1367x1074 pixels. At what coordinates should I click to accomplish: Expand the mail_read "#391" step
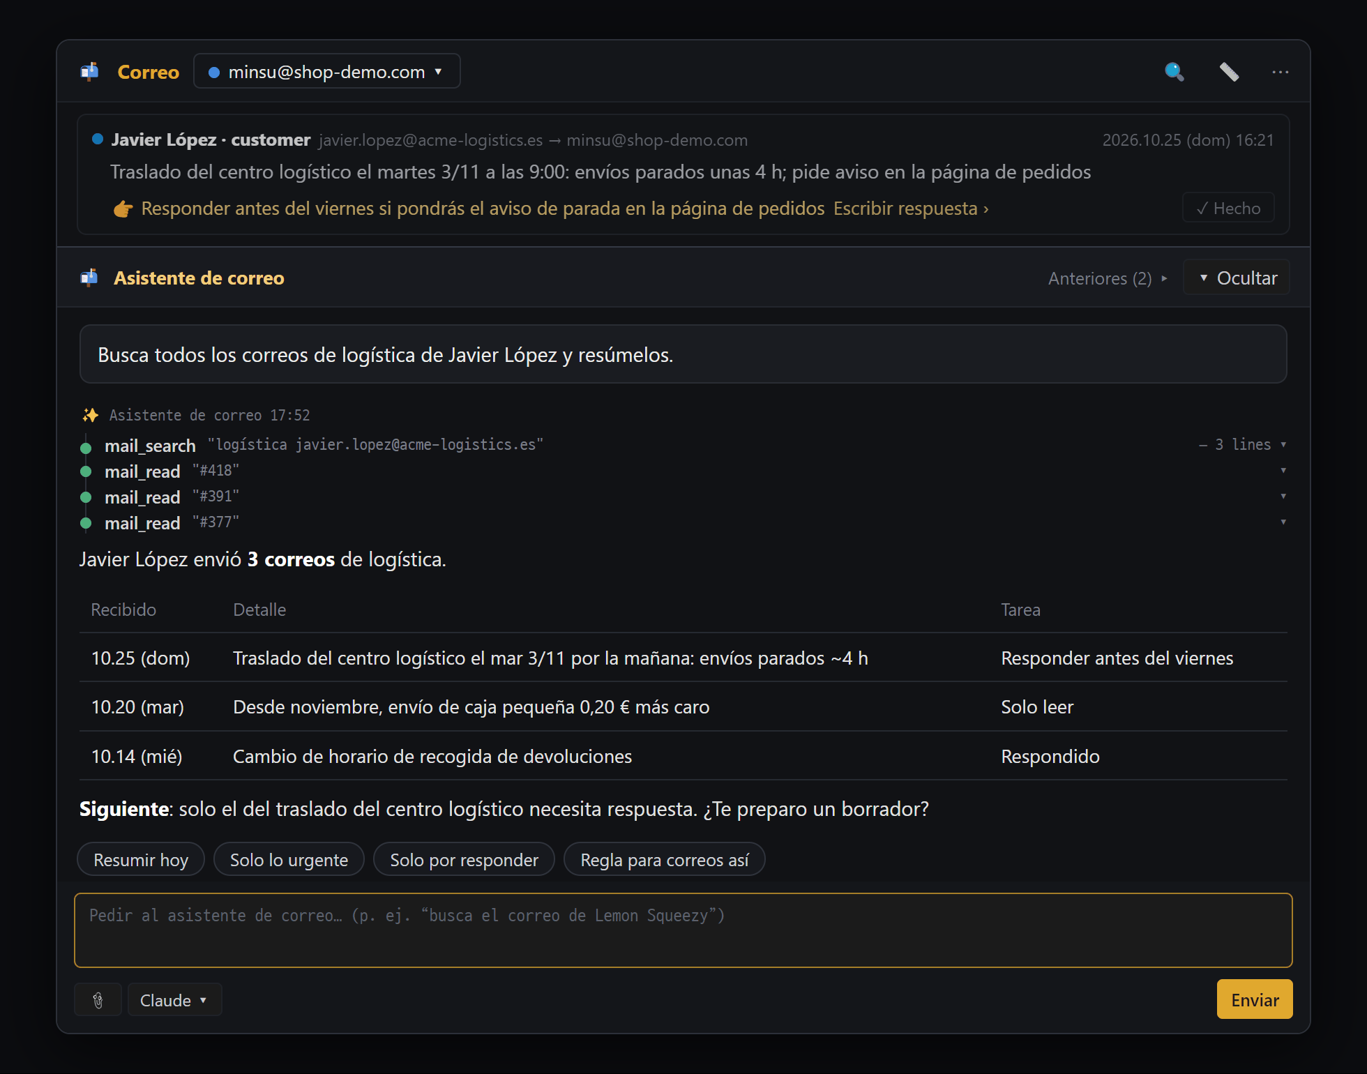pos(1283,497)
